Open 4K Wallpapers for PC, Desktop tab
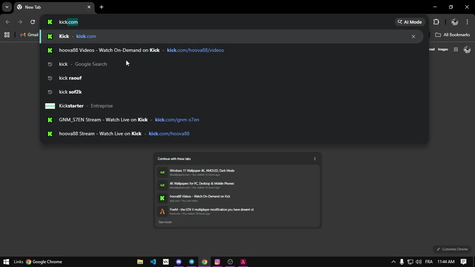Image resolution: width=475 pixels, height=267 pixels. coord(237,185)
